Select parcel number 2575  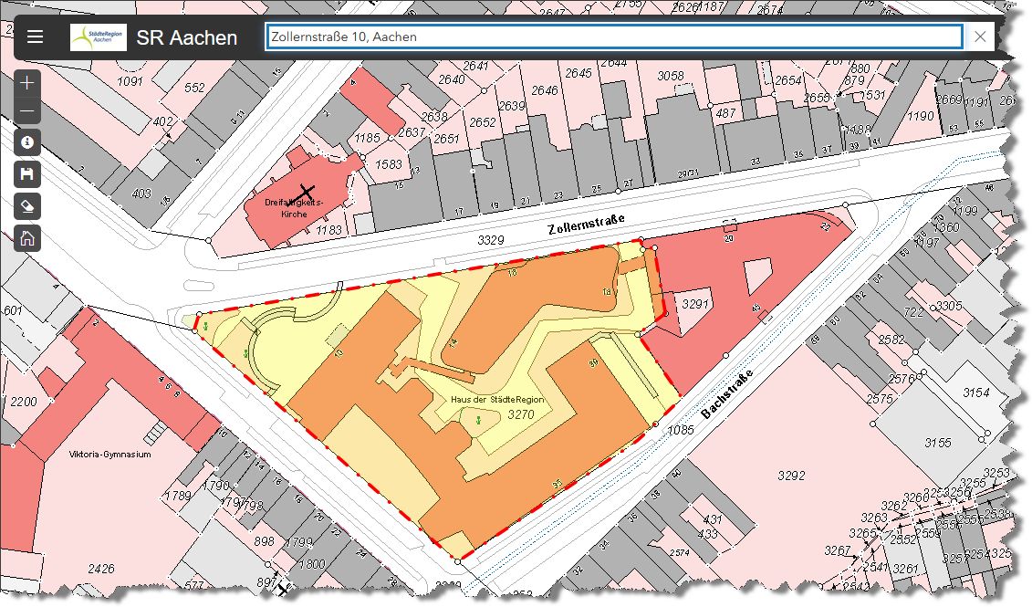(880, 399)
